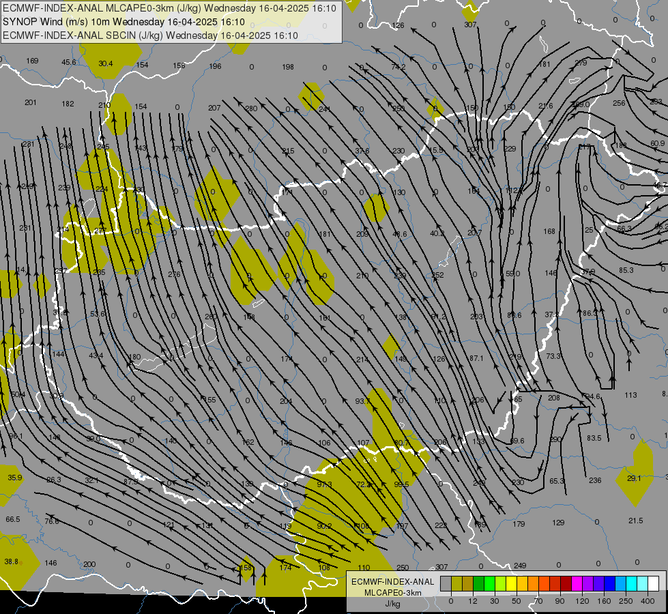Click the legend tick label 70

point(538,601)
